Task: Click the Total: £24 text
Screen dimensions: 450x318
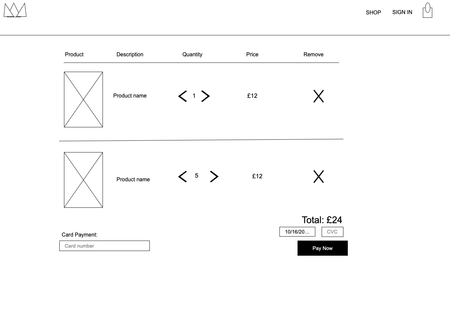Action: click(322, 220)
